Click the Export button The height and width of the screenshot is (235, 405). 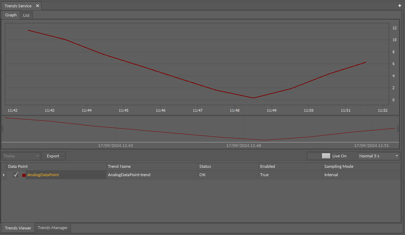click(53, 156)
